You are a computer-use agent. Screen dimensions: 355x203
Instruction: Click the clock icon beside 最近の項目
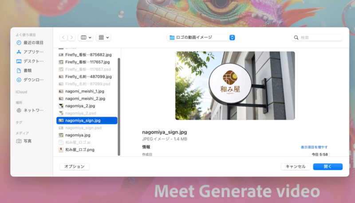pos(19,43)
